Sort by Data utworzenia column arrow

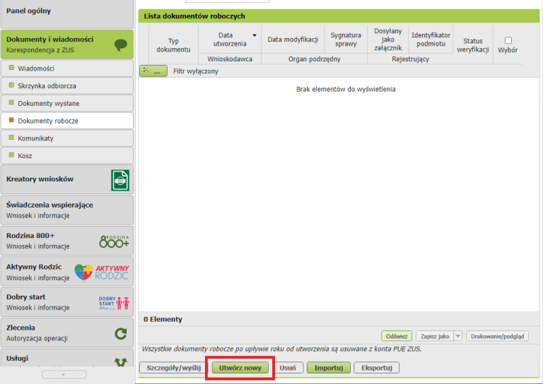[x=255, y=35]
